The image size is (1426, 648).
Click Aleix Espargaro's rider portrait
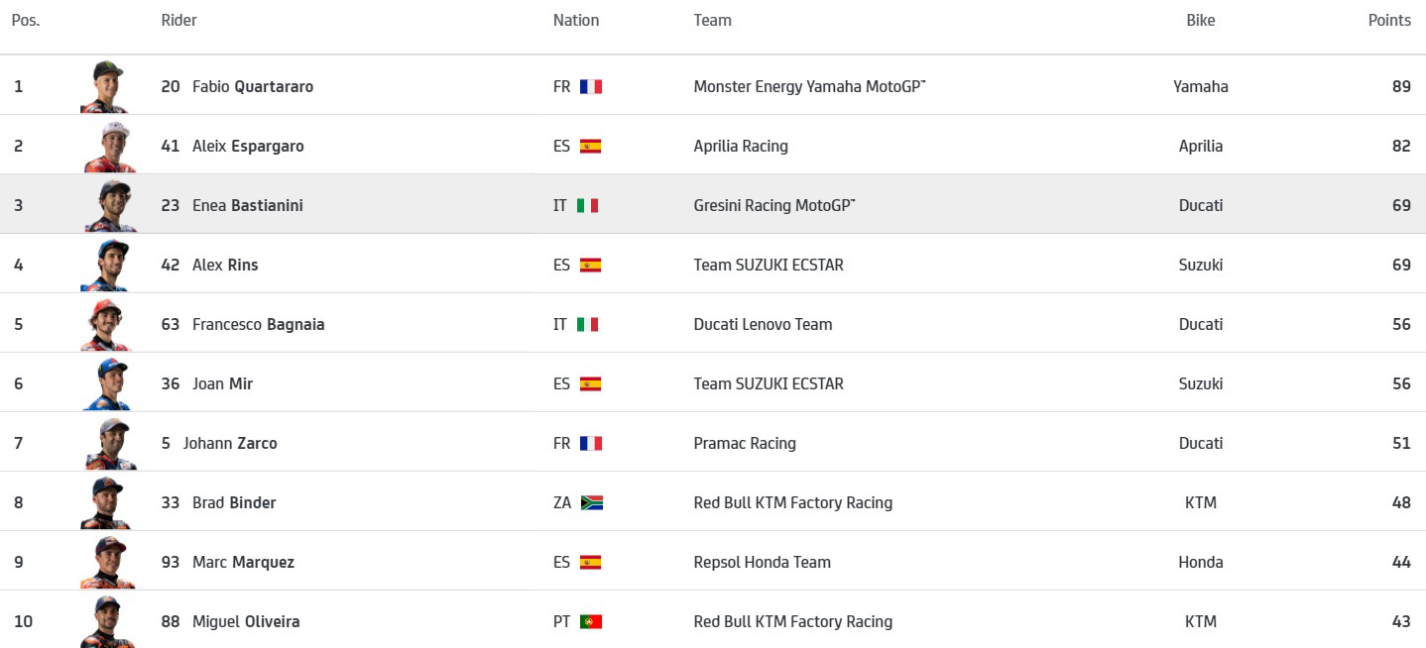click(x=107, y=147)
